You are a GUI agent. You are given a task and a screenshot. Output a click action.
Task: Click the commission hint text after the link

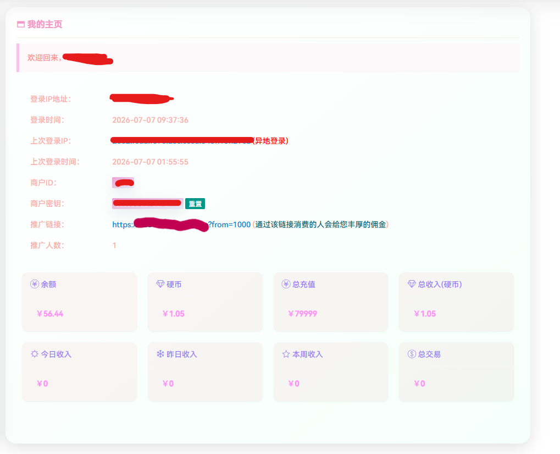[x=320, y=225]
